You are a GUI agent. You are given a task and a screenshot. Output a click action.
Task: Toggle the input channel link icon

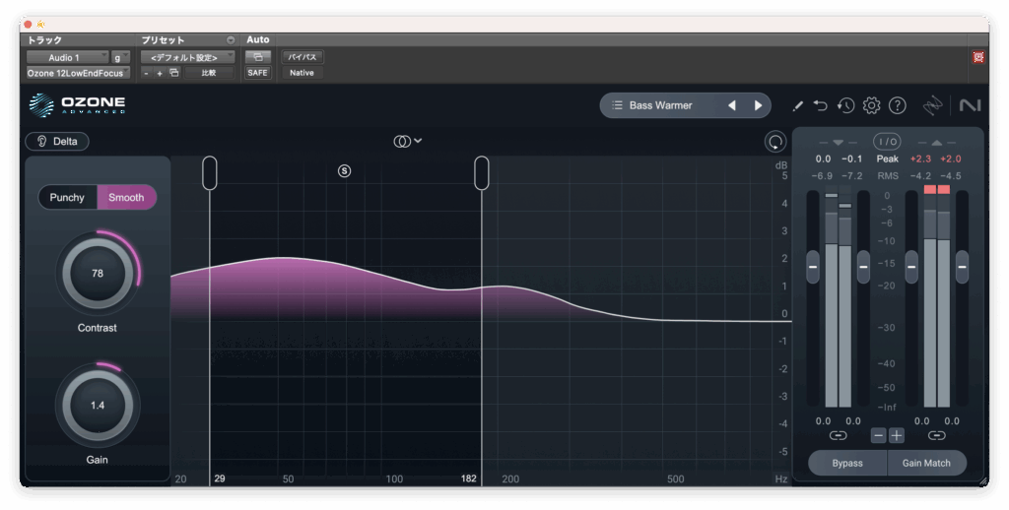(x=838, y=435)
